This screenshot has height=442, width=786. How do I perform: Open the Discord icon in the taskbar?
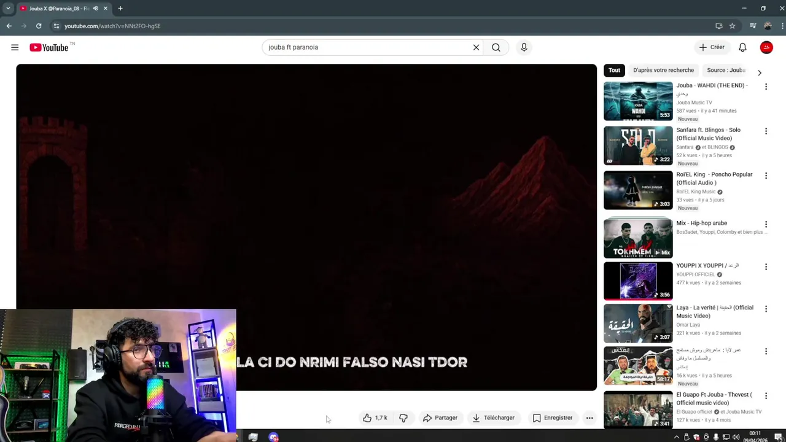coord(273,437)
